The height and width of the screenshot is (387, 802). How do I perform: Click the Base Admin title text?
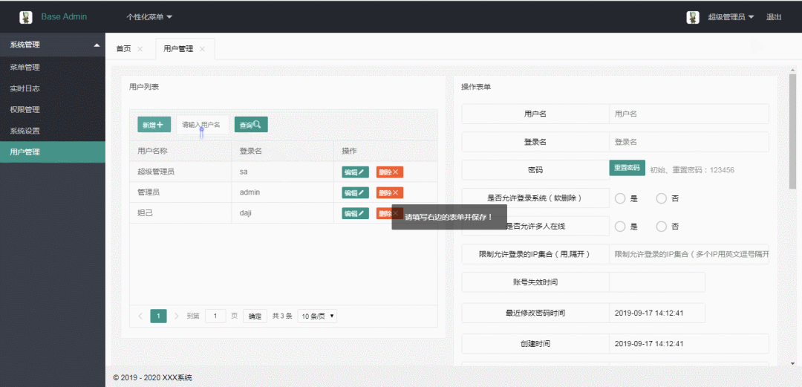[x=64, y=17]
